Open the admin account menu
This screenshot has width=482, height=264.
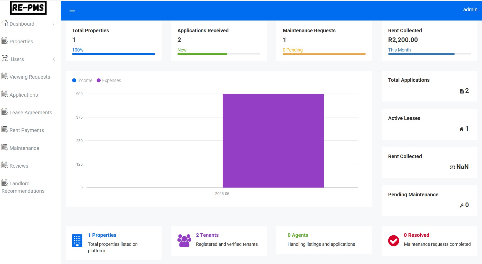[470, 9]
